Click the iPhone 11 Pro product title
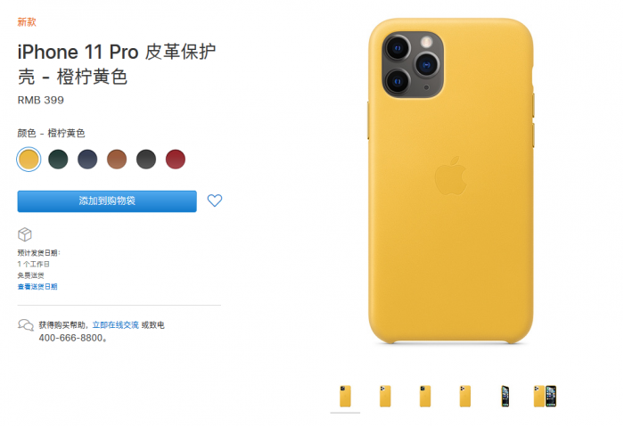Screen dimensions: 624x426 [x=117, y=64]
